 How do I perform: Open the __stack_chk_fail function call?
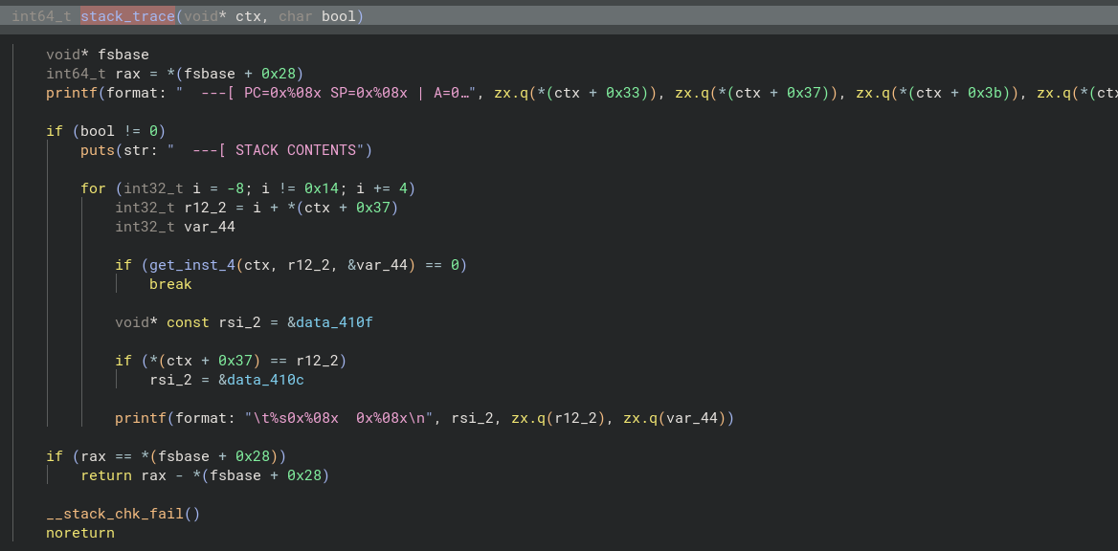click(x=115, y=514)
